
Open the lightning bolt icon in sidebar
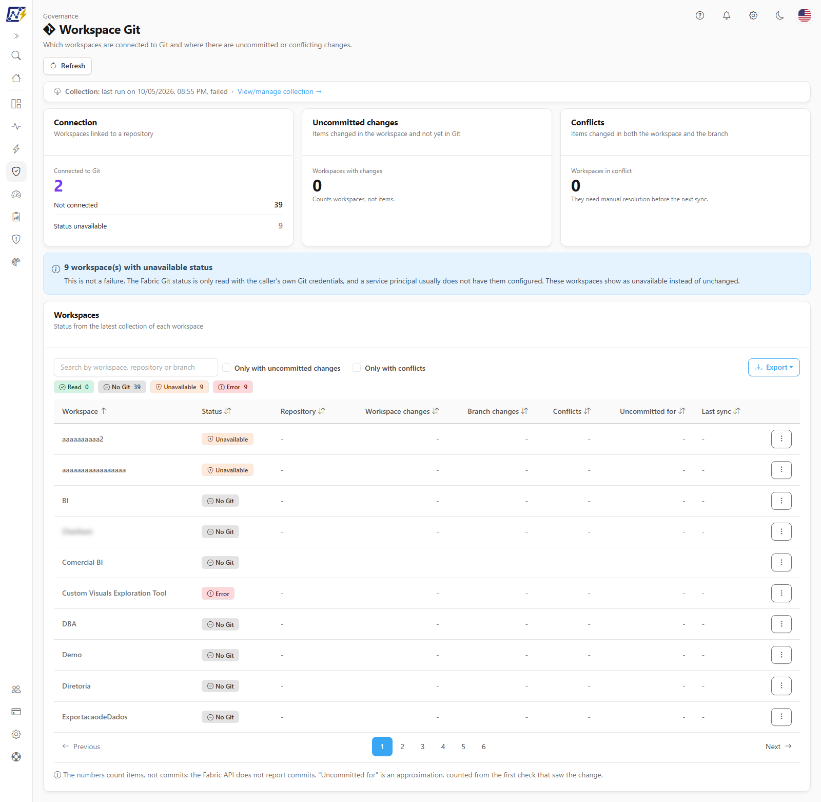[16, 149]
